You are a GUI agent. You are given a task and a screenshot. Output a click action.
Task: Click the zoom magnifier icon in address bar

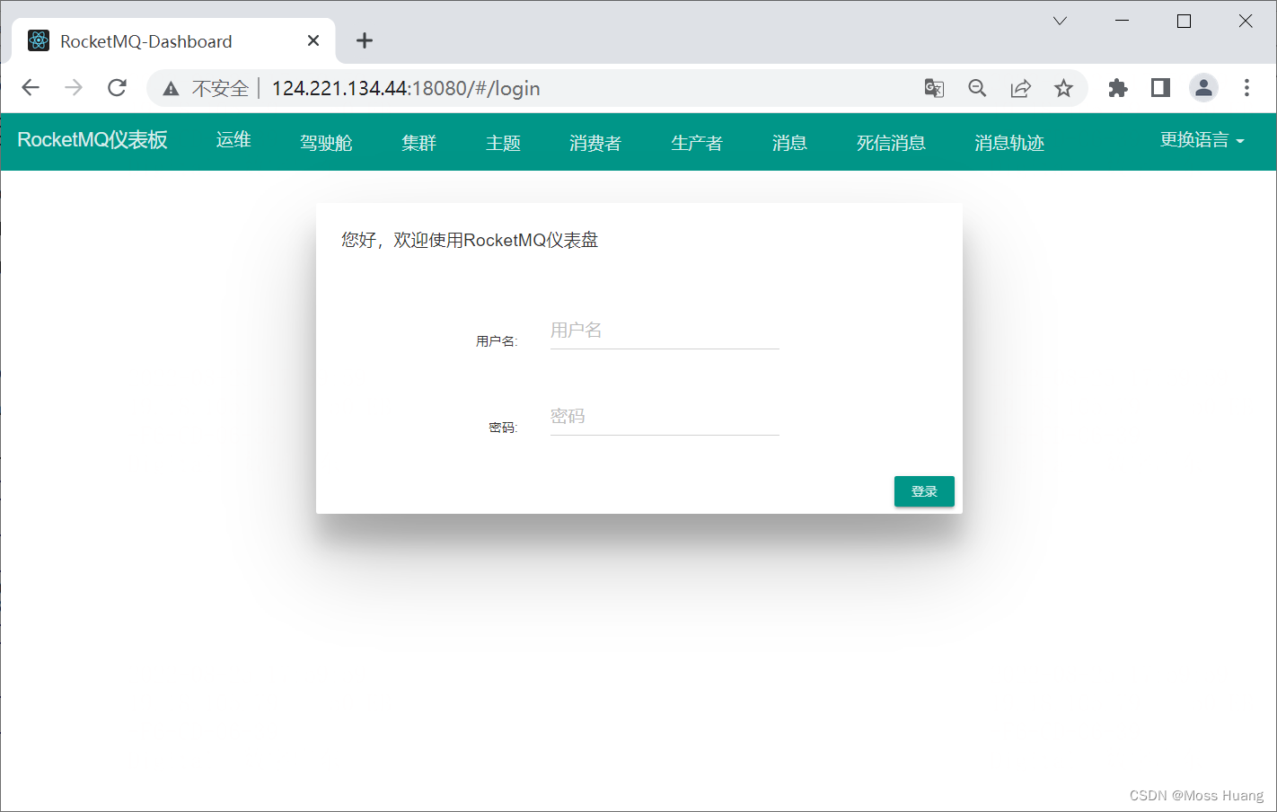coord(977,88)
